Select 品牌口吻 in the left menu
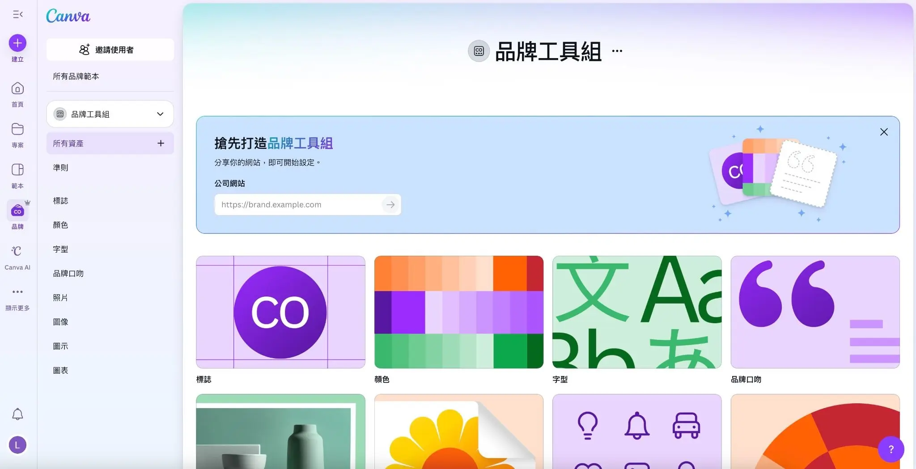 pos(68,274)
